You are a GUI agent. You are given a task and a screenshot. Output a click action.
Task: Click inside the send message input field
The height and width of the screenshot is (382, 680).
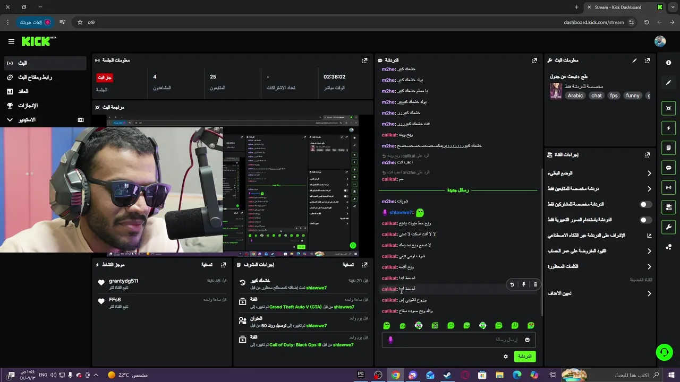[458, 340]
